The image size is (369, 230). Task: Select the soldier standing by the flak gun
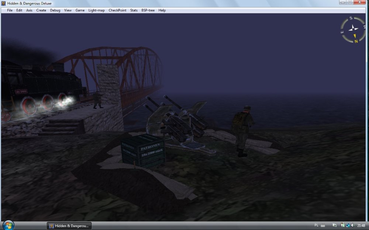coord(242,131)
